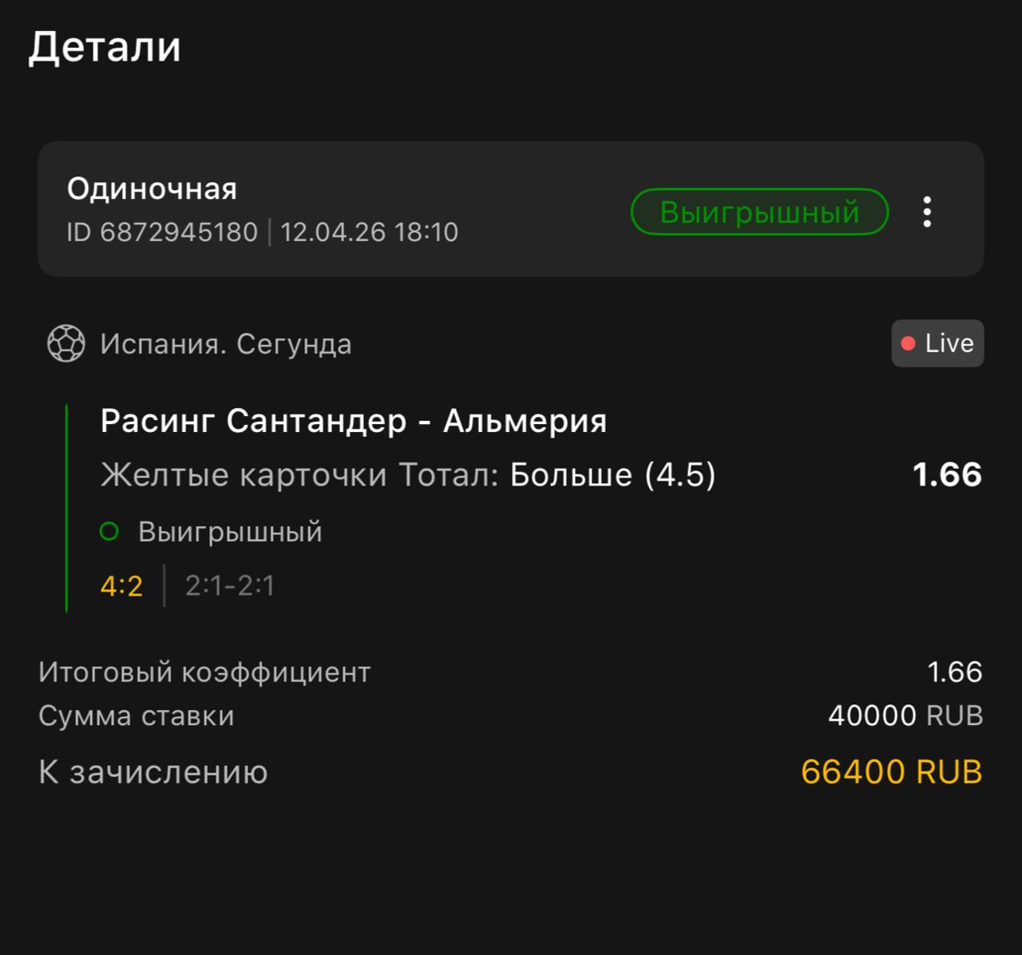This screenshot has height=955, width=1022.
Task: Click the Одиночная bet type label
Action: pyautogui.click(x=152, y=188)
